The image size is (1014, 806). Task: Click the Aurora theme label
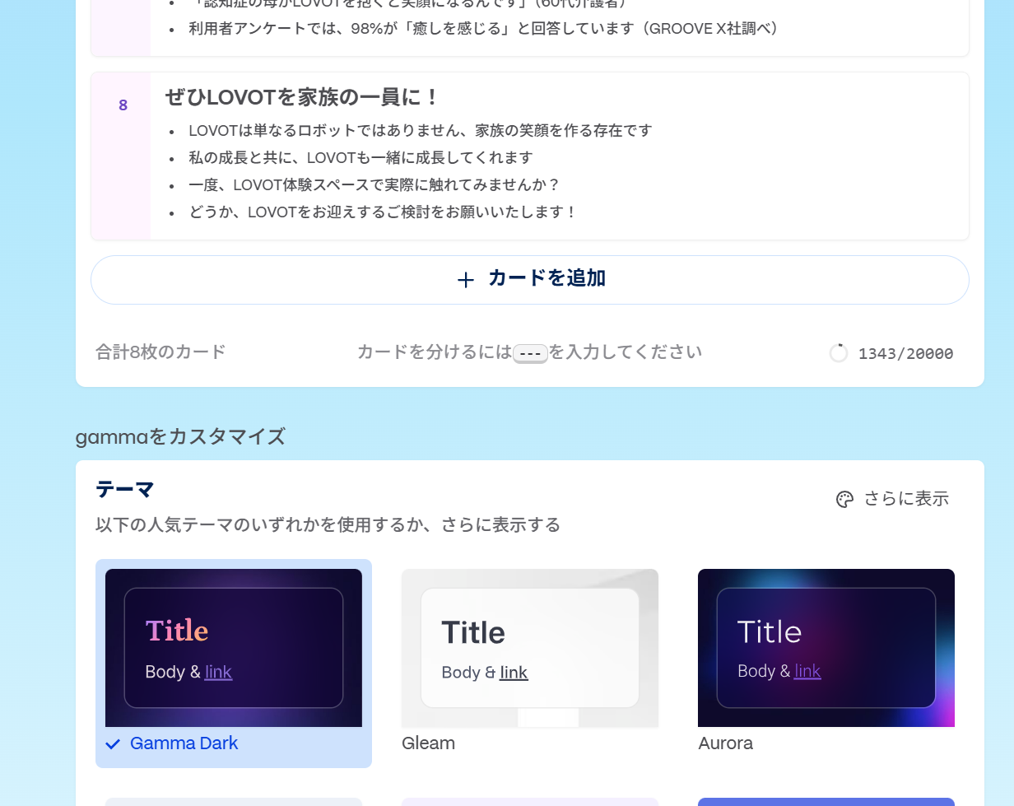725,743
